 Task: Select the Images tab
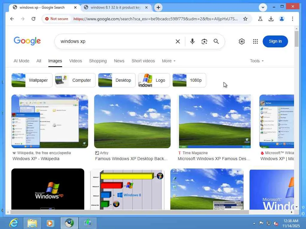55,61
